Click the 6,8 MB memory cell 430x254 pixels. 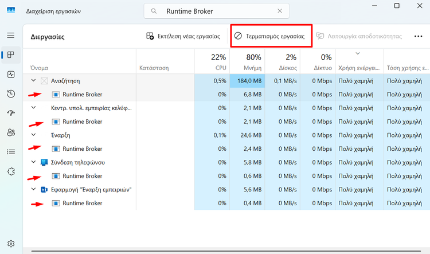coord(247,95)
